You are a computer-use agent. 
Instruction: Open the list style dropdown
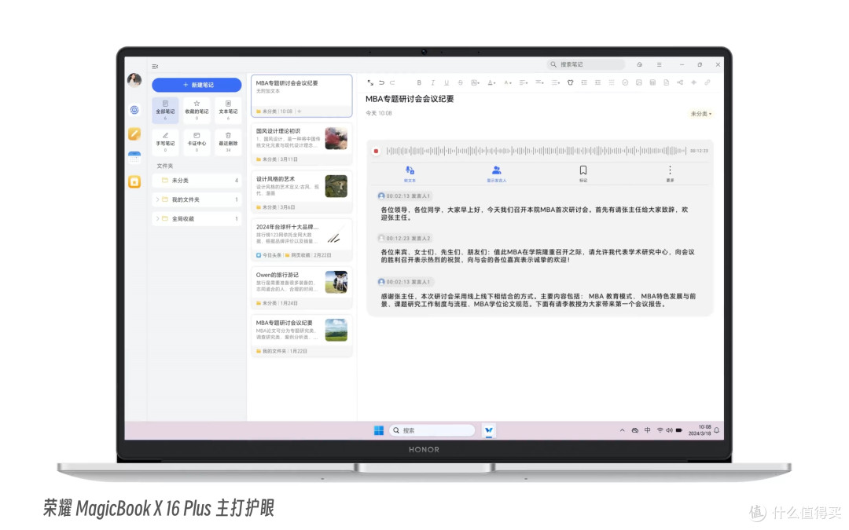pos(556,82)
